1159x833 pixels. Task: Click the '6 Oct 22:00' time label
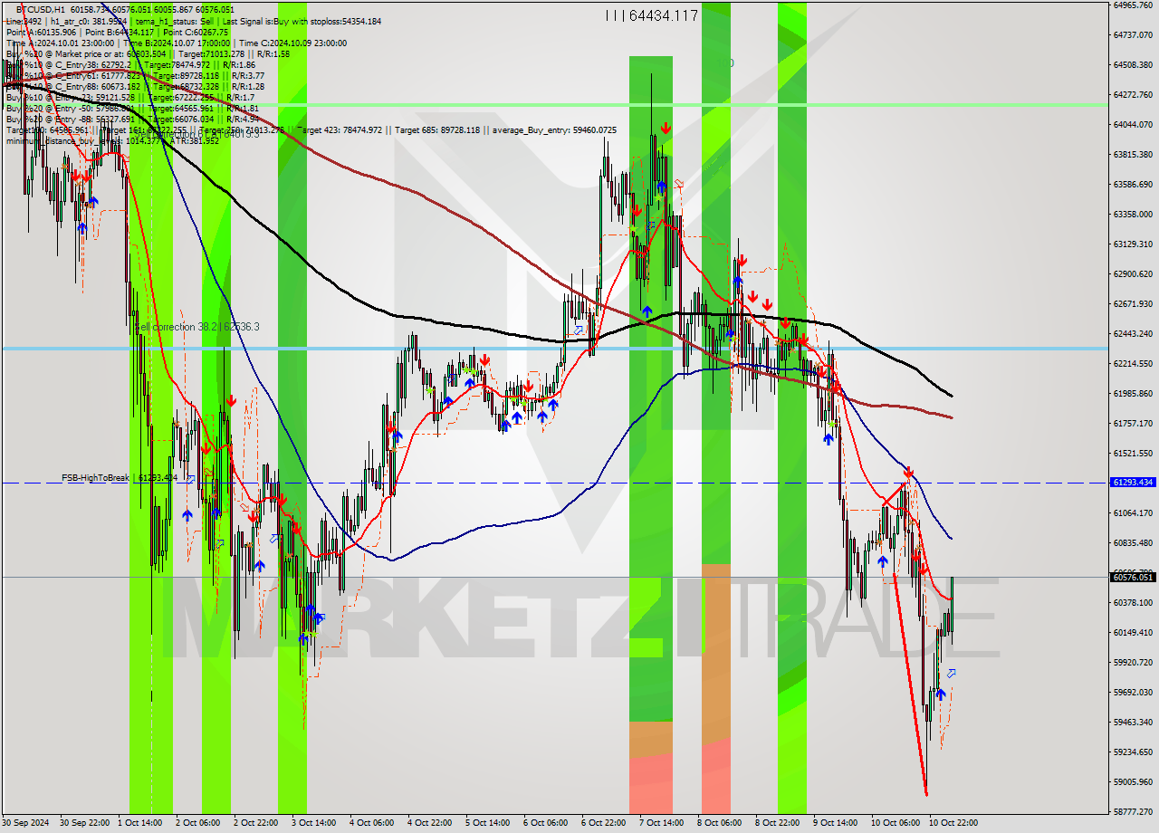point(603,823)
